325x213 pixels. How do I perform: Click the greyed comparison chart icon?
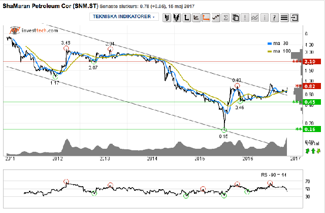click(x=255, y=18)
